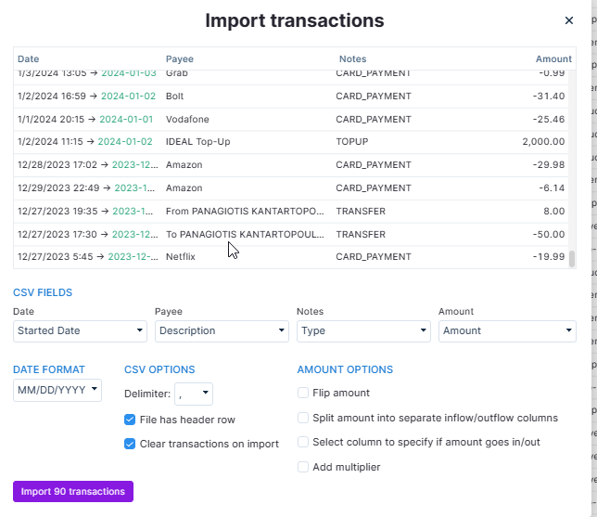Screen dimensions: 597x517
Task: Open the Date field dropdown
Action: tap(81, 330)
